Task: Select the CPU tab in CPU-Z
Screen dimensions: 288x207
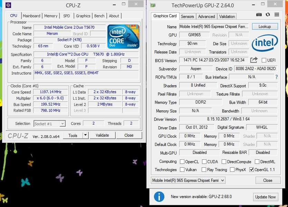Action: tap(13, 16)
